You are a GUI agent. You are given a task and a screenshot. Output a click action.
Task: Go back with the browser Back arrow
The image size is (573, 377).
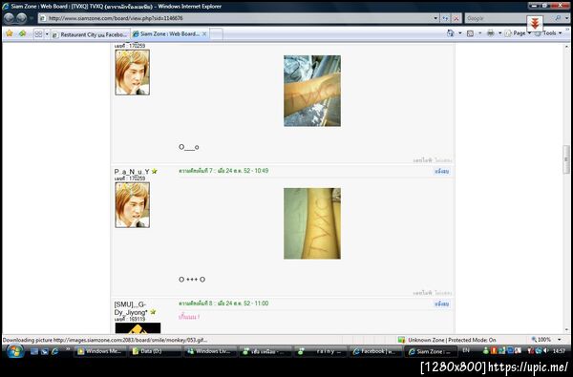pyautogui.click(x=10, y=18)
